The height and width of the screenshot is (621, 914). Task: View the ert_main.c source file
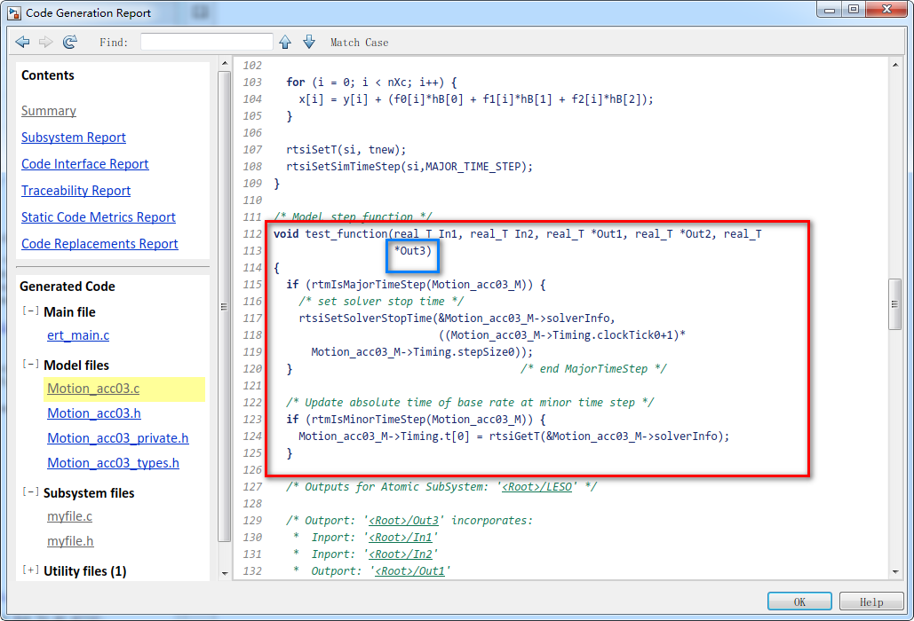[78, 335]
